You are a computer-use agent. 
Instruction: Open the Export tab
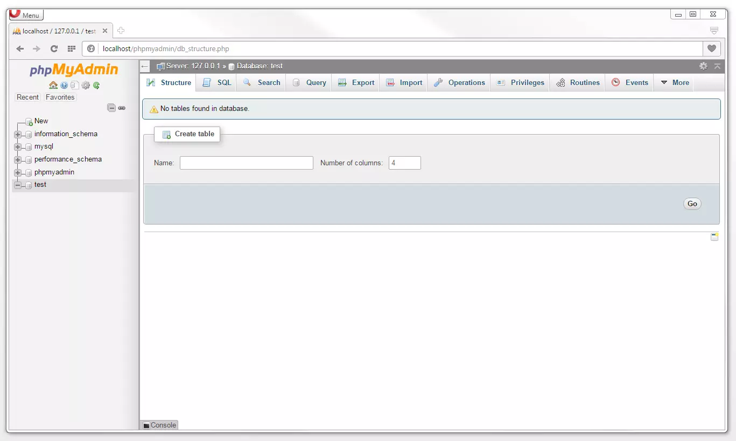(356, 83)
